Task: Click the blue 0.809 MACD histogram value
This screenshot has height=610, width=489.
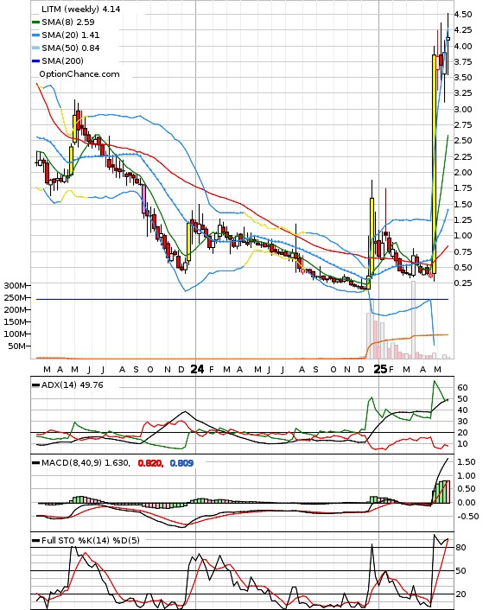Action: click(x=181, y=463)
